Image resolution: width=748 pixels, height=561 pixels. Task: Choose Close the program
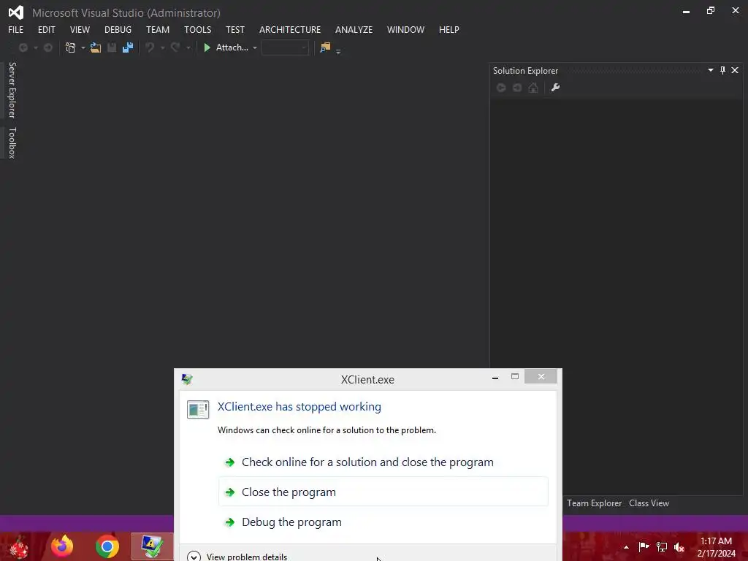383,492
